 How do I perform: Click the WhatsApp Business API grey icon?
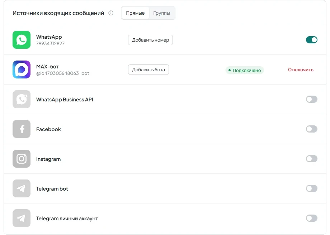pyautogui.click(x=22, y=99)
